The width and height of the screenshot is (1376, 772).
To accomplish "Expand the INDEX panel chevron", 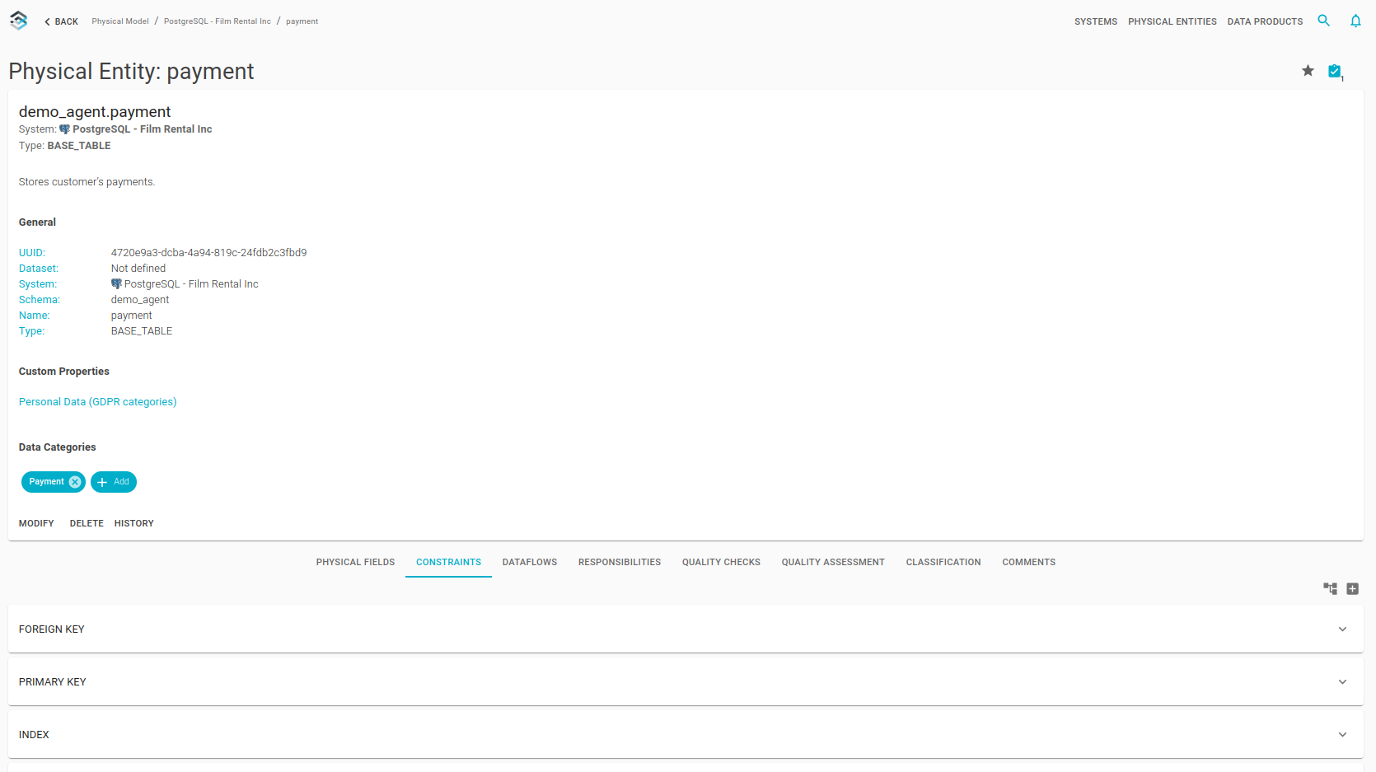I will pos(1342,735).
